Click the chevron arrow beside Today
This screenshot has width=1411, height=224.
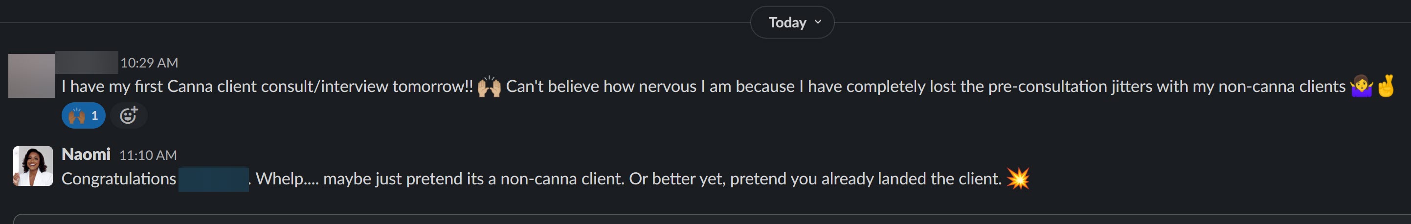coord(818,22)
